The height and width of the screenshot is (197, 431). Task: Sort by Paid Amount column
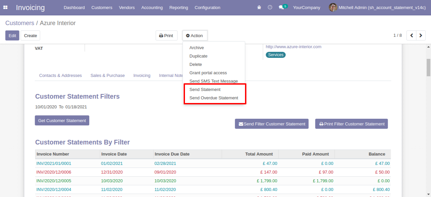[306, 154]
